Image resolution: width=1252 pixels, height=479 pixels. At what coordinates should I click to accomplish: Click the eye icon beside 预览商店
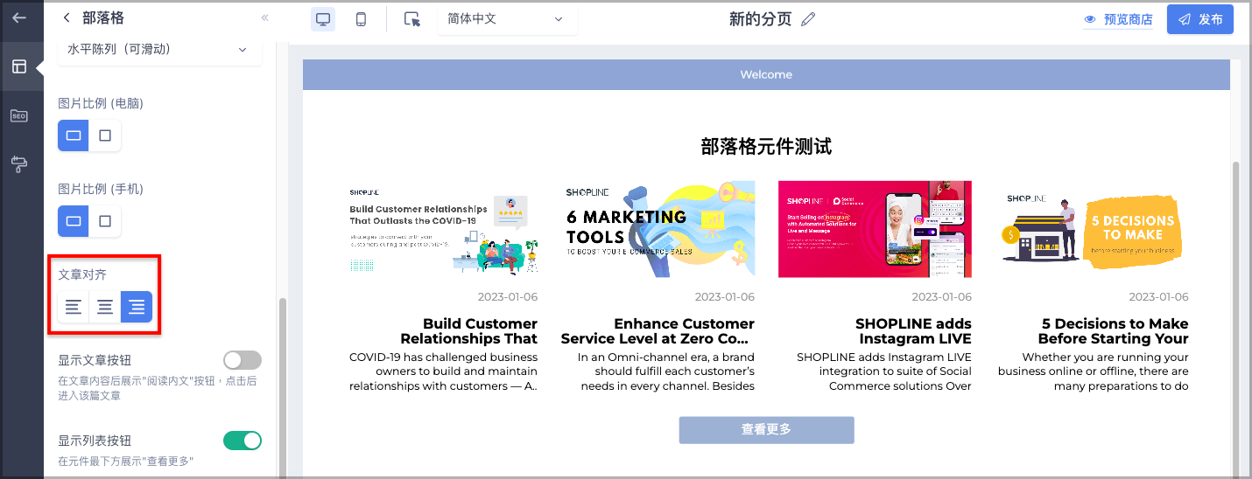(x=1090, y=19)
